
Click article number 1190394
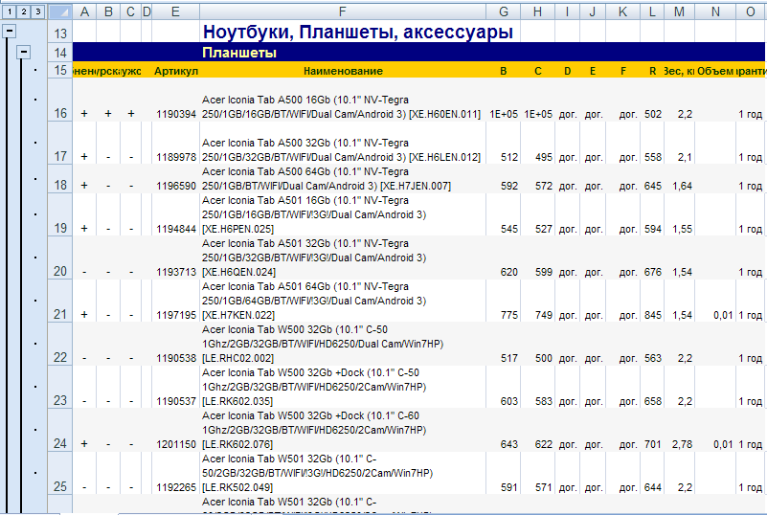176,115
